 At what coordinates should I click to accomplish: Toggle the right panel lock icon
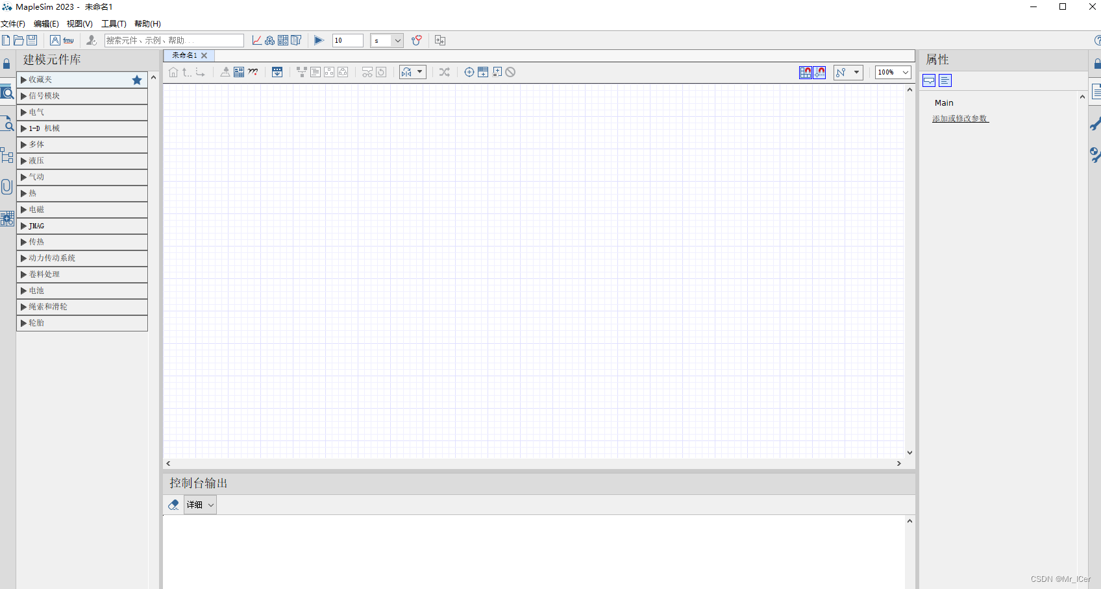tap(1097, 64)
